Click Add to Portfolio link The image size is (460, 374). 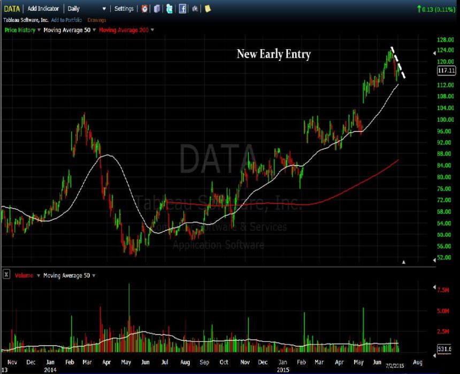pyautogui.click(x=66, y=20)
